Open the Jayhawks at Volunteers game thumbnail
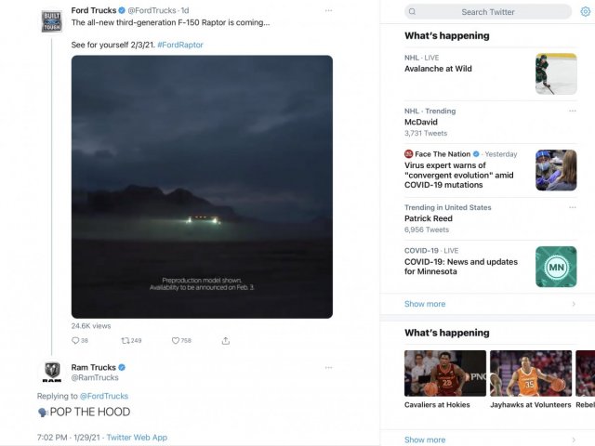 pyautogui.click(x=531, y=374)
